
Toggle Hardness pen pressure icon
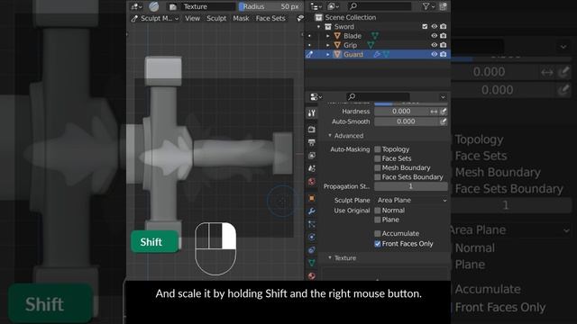pos(444,112)
